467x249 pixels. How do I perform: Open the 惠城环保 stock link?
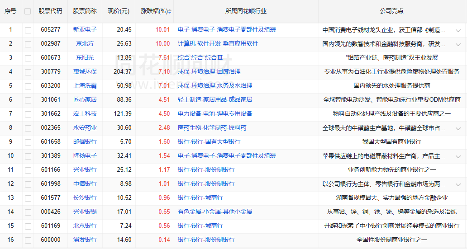[x=85, y=71]
